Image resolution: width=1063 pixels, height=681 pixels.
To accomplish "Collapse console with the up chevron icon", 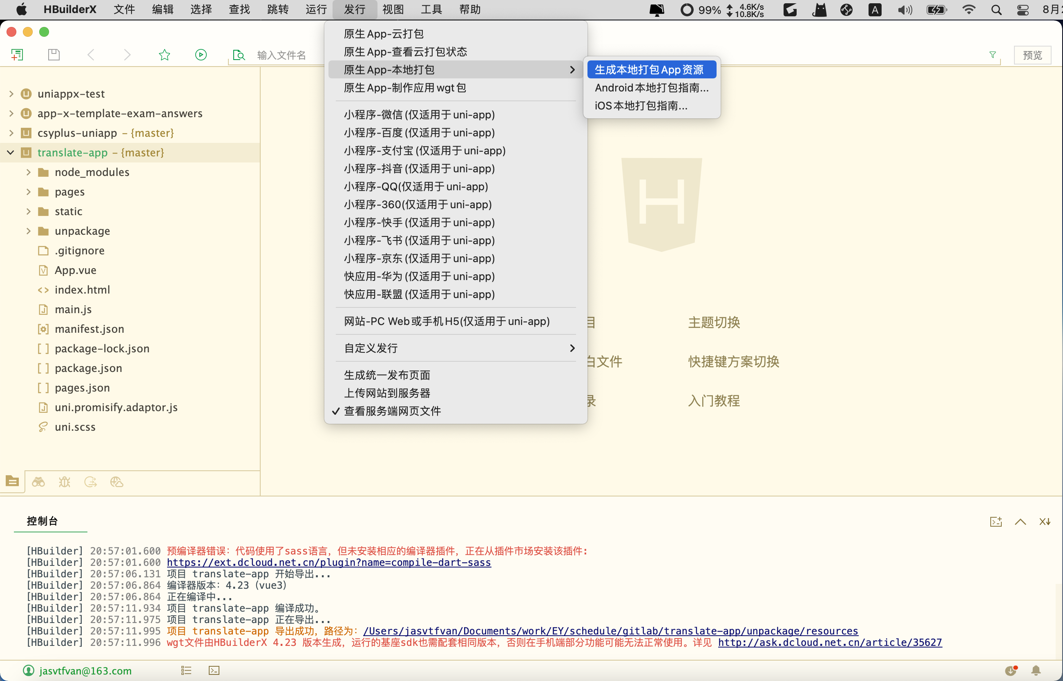I will click(1021, 522).
